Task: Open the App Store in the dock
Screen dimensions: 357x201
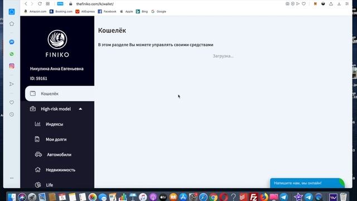Action: pyautogui.click(x=183, y=197)
